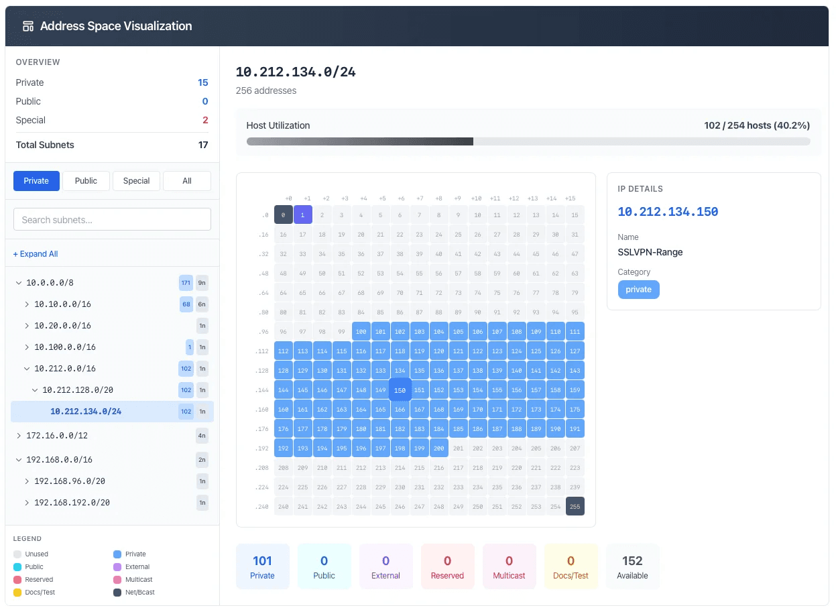Viewport: 836px width, 612px height.
Task: Click the Public legend color dot
Action: (x=18, y=566)
